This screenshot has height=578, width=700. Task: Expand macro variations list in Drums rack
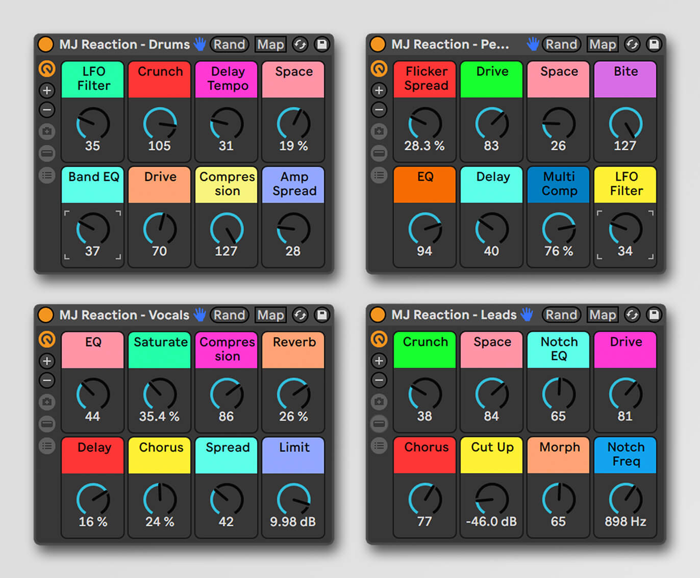47,175
